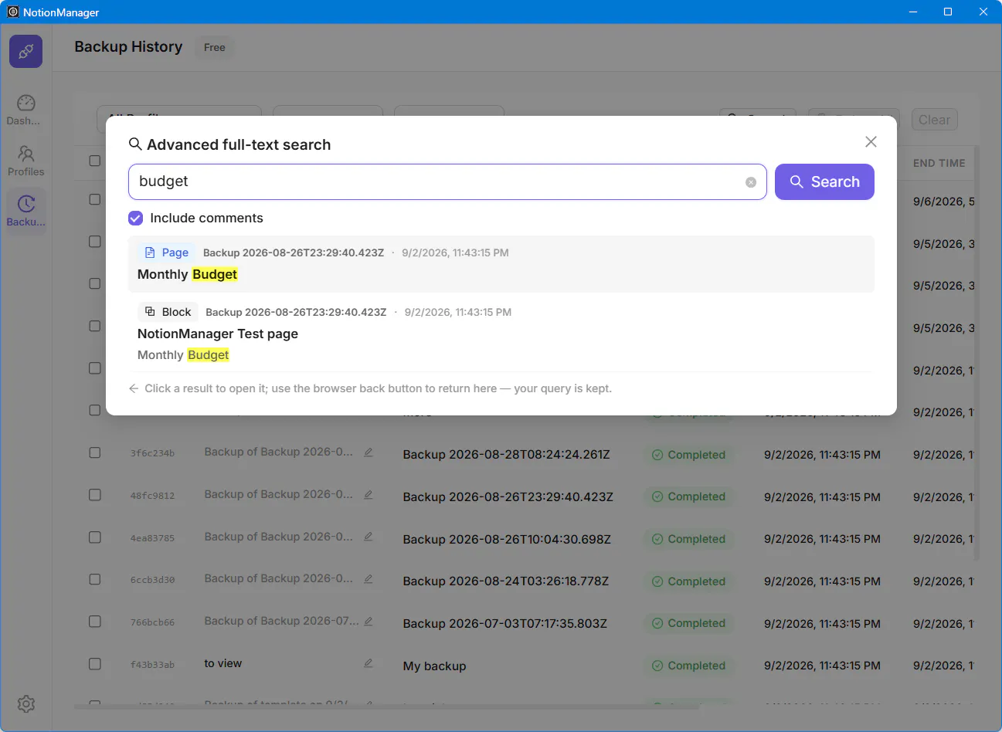Open the Block result NotionManager Test page
The image size is (1002, 732).
(x=501, y=334)
